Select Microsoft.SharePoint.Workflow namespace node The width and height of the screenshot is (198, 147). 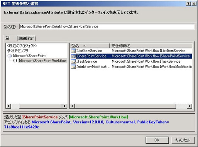43,61
